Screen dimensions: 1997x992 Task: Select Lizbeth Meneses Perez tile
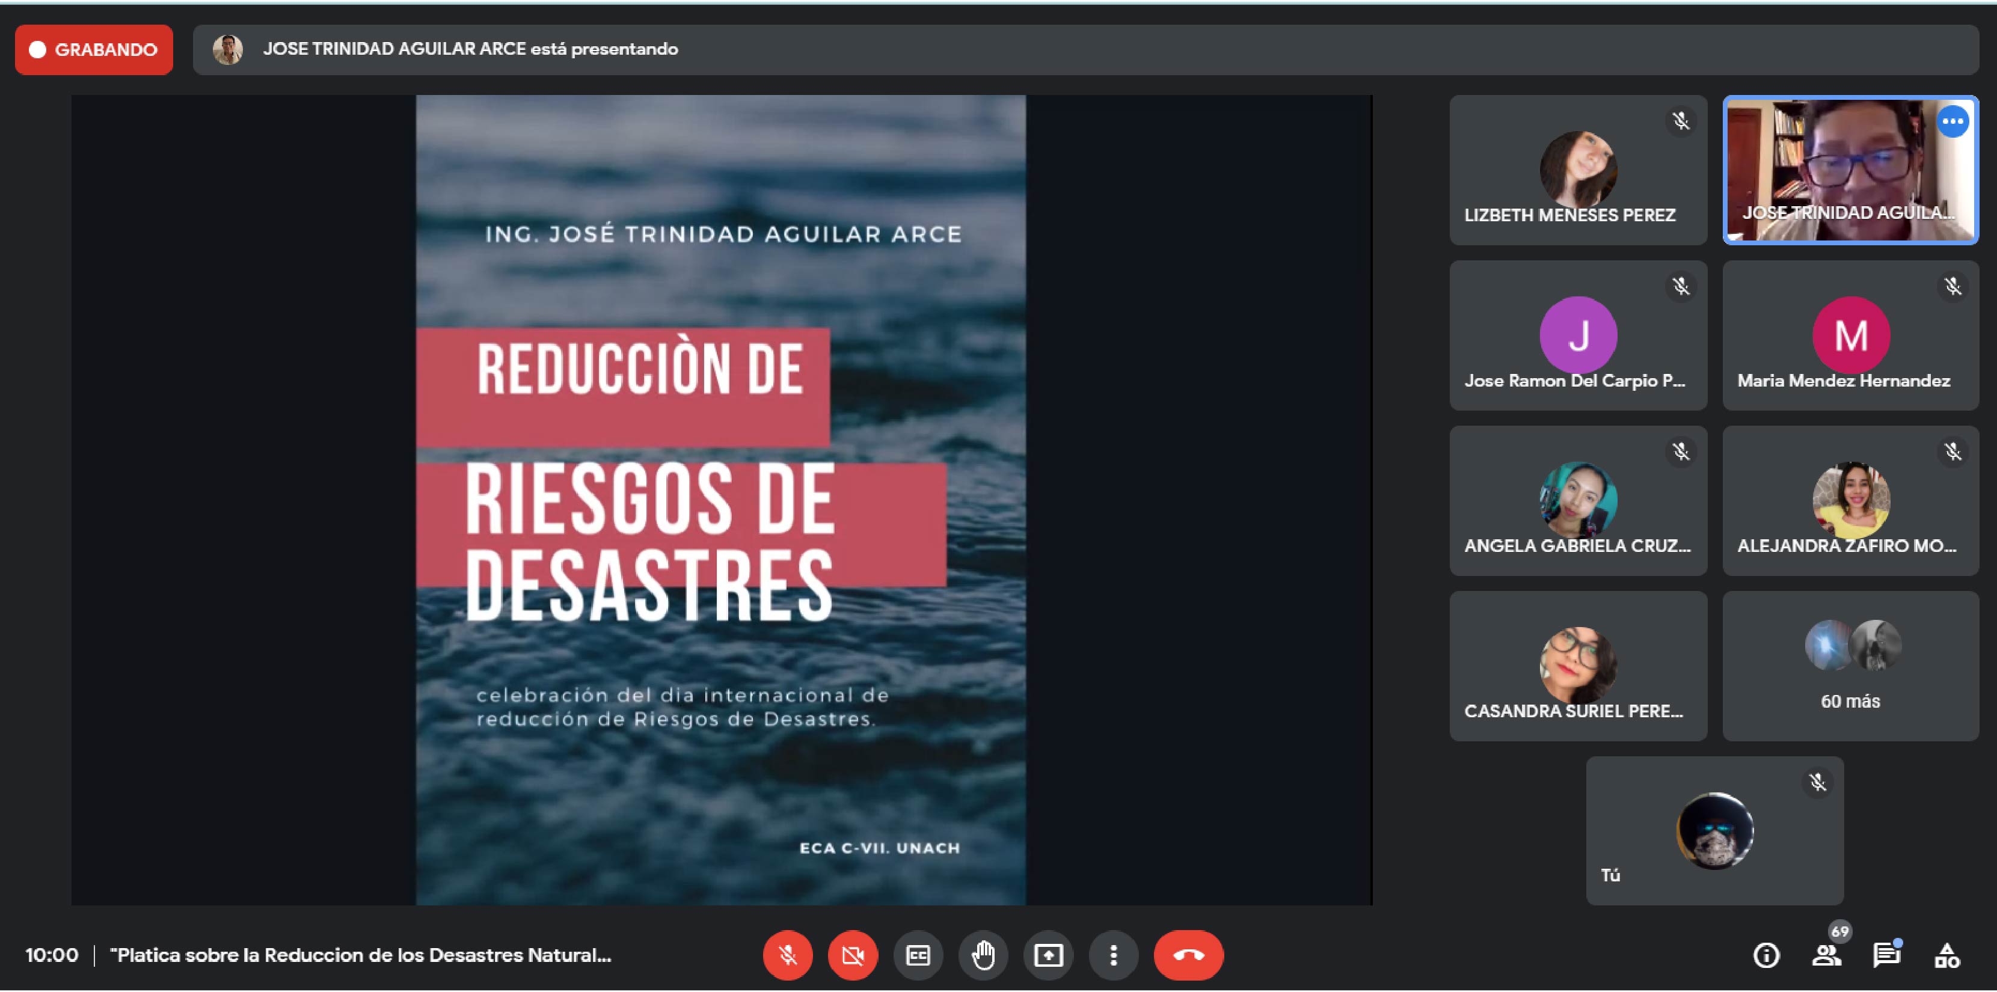tap(1578, 170)
